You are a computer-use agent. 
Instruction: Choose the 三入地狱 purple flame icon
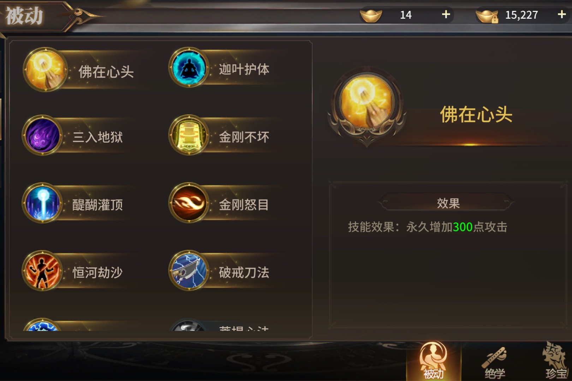[42, 135]
